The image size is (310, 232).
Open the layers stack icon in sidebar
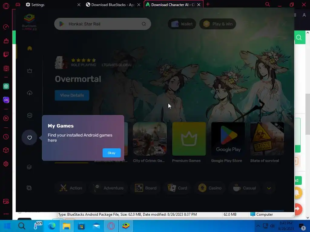tap(29, 167)
